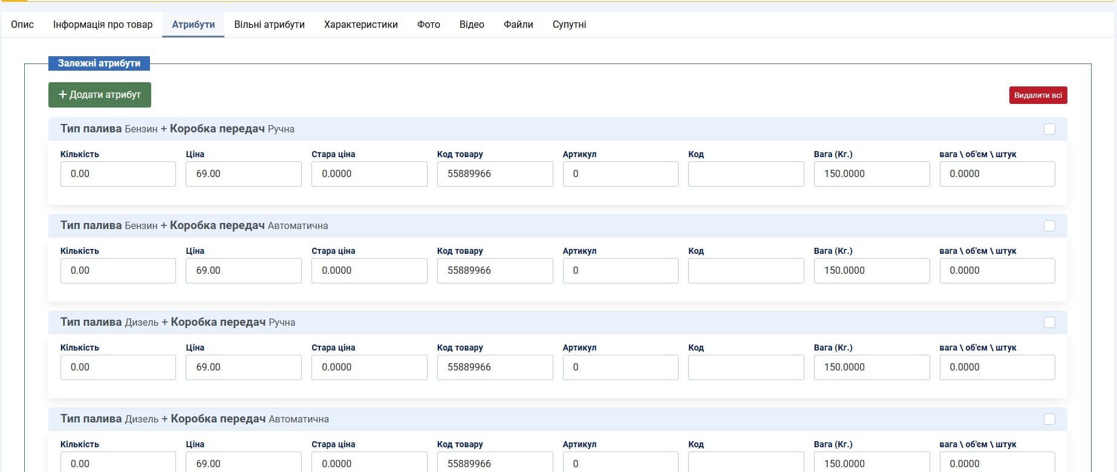Tick the checkbox for Бензин + Автоматична row
Viewport: 1117px width, 472px height.
tap(1049, 226)
